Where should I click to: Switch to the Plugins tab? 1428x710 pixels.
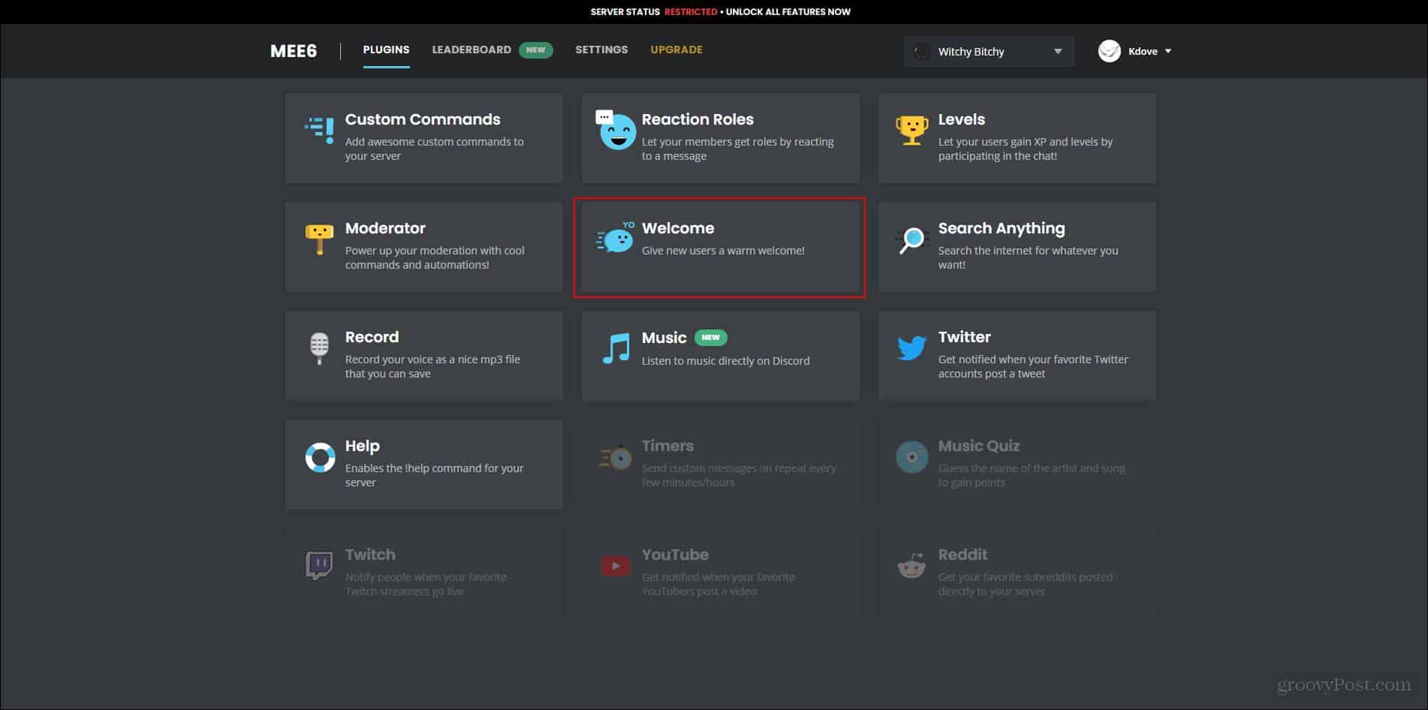click(386, 50)
